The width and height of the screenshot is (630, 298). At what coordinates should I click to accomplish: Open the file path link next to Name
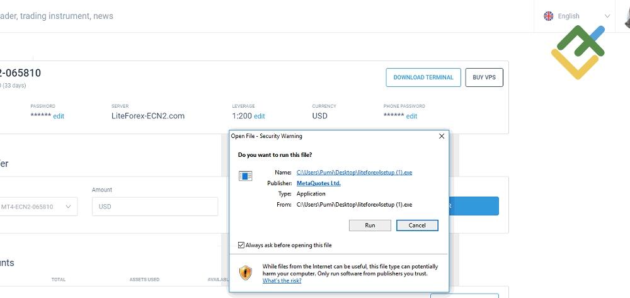point(354,172)
